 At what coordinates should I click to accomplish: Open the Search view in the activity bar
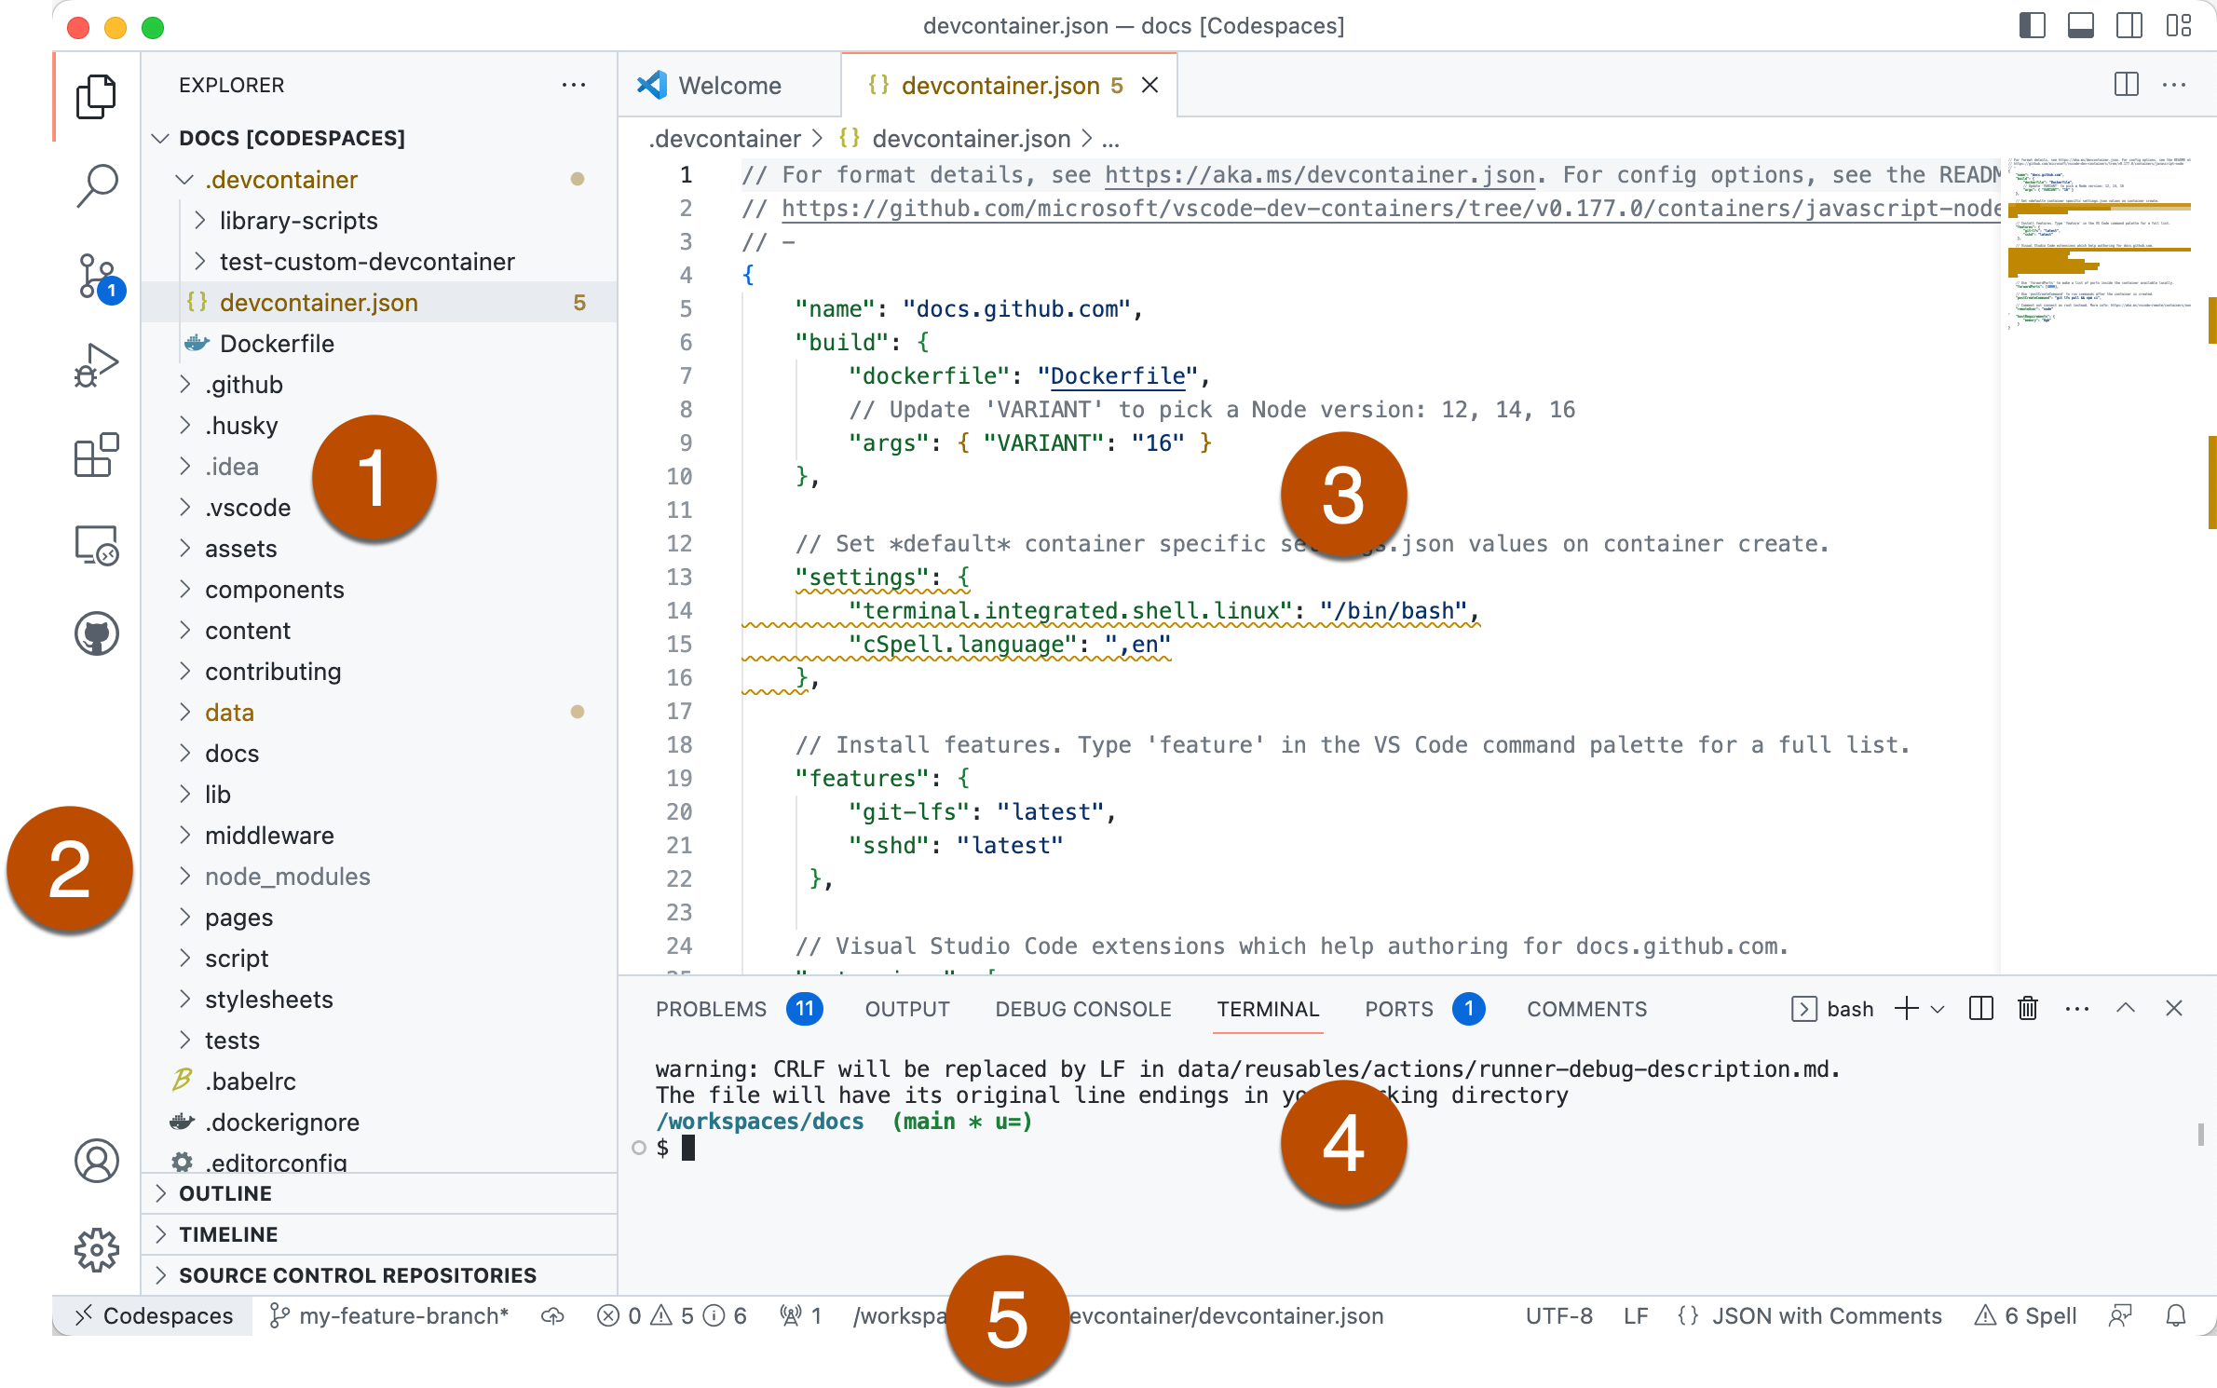[97, 184]
